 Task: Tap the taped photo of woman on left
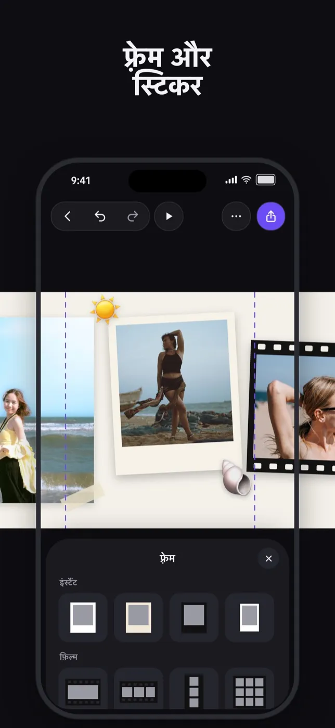point(47,410)
